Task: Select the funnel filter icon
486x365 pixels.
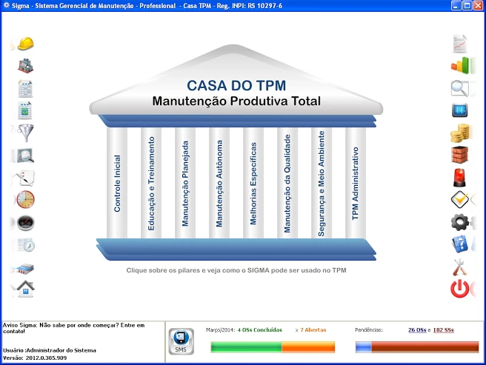Action: tap(27, 133)
